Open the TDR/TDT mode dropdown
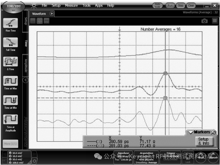This screenshot has height=165, width=220. [13, 7]
